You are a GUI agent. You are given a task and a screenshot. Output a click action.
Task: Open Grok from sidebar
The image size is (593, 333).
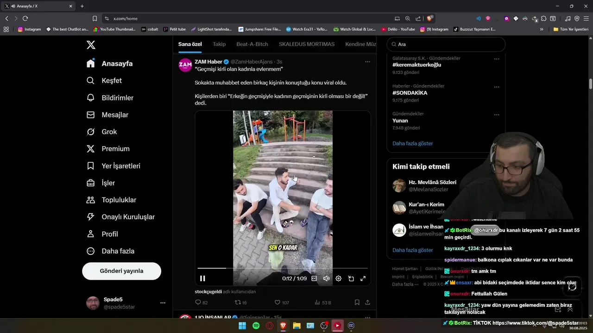coord(102,132)
